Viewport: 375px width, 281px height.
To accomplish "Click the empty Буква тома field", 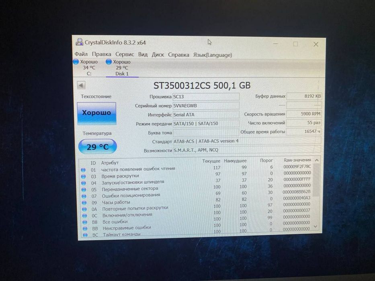I will pyautogui.click(x=206, y=132).
